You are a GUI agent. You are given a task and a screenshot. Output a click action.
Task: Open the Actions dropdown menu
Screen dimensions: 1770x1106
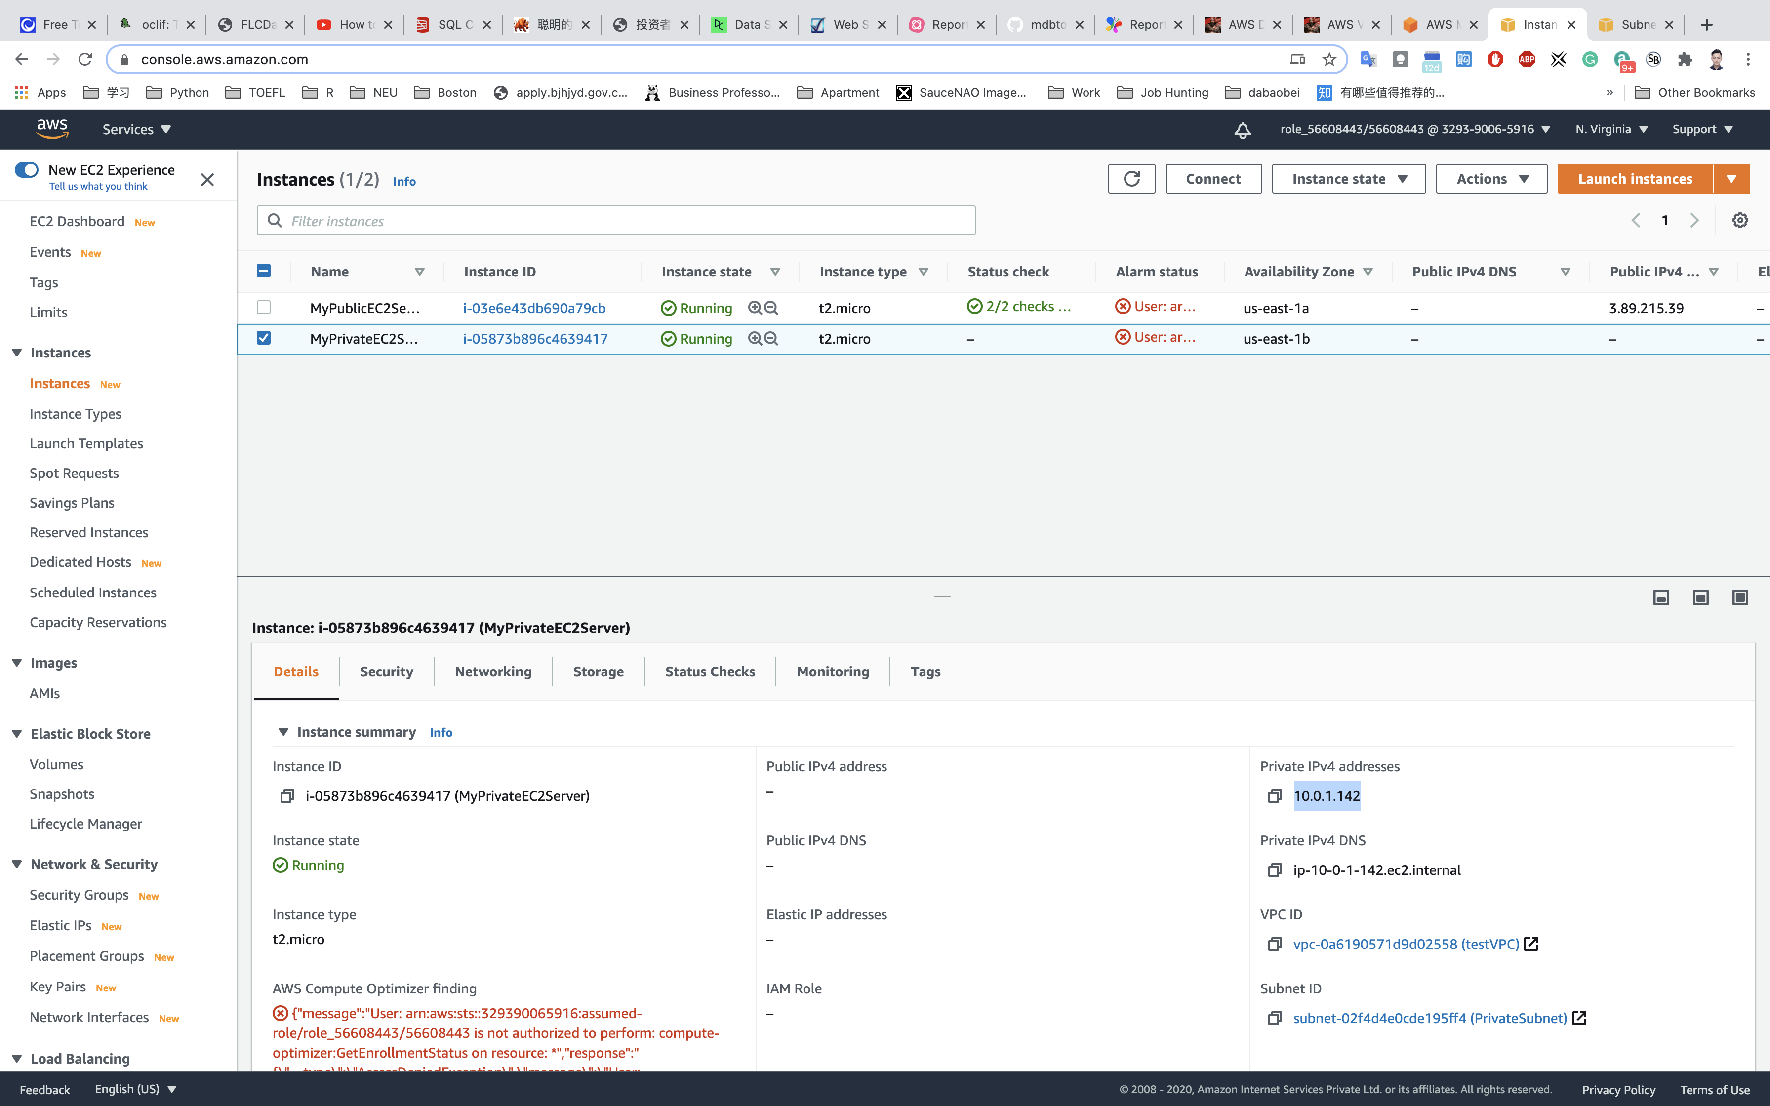1490,178
